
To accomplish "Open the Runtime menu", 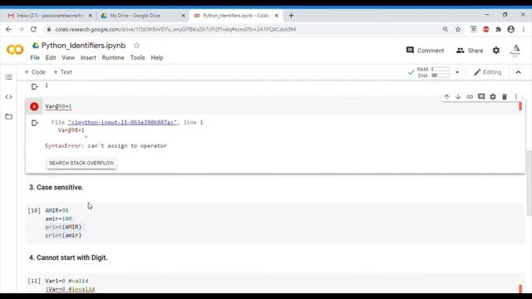I will point(113,57).
